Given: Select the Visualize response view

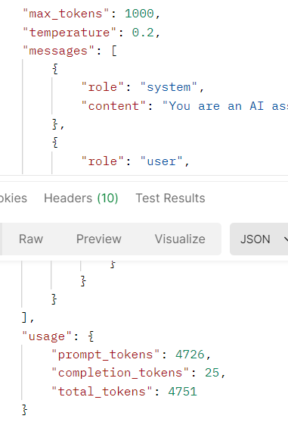Looking at the screenshot, I should [180, 239].
